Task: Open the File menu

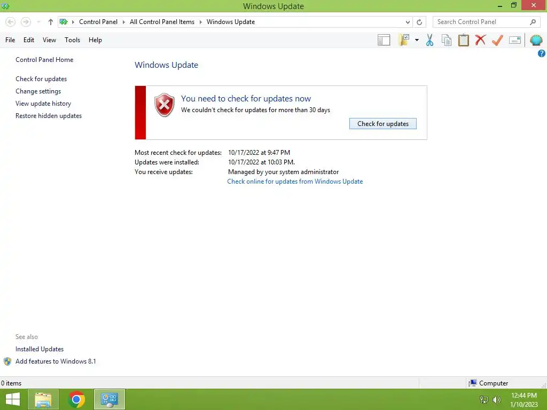Action: pos(10,40)
